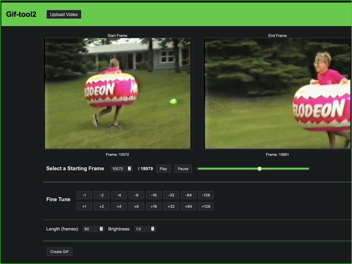Image resolution: width=352 pixels, height=264 pixels.
Task: Click the Upload Video button
Action: 64,15
